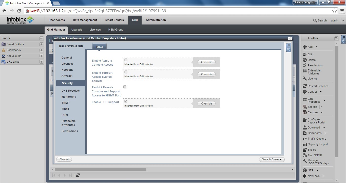Toggle the Enable LCD Support checkbox
Viewport: 346px width, 183px height.
[x=126, y=101]
